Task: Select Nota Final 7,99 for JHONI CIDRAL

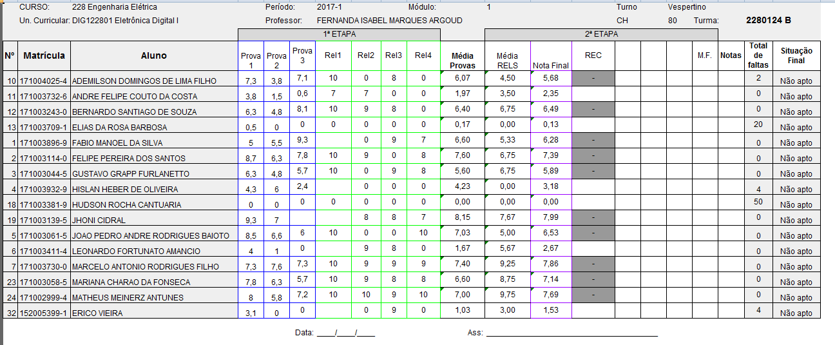Action: point(550,217)
